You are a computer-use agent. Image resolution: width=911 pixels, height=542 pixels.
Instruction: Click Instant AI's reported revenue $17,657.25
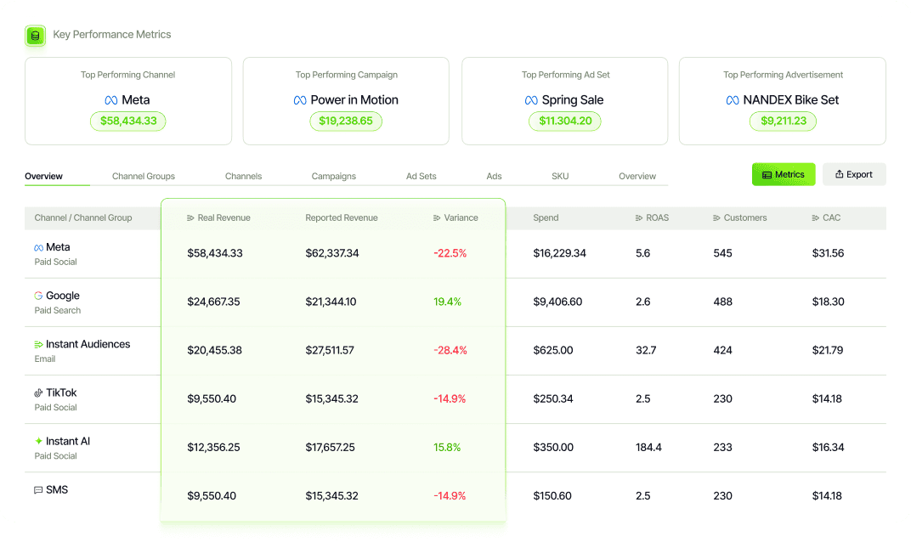(330, 448)
